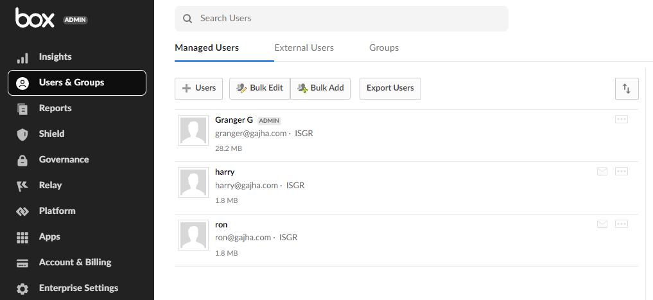This screenshot has width=653, height=300.
Task: Click the Bulk Edit button
Action: (x=259, y=89)
